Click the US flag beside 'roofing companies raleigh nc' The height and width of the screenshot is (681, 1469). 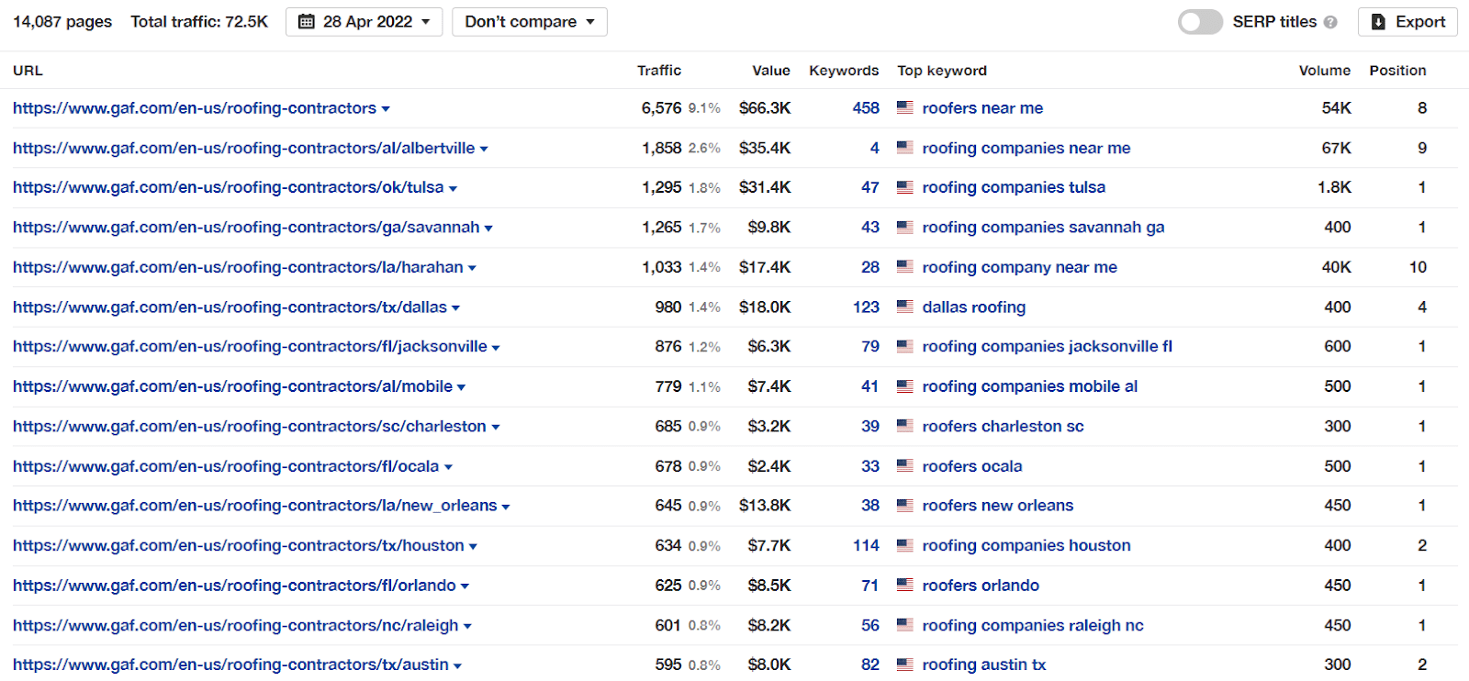(x=905, y=625)
